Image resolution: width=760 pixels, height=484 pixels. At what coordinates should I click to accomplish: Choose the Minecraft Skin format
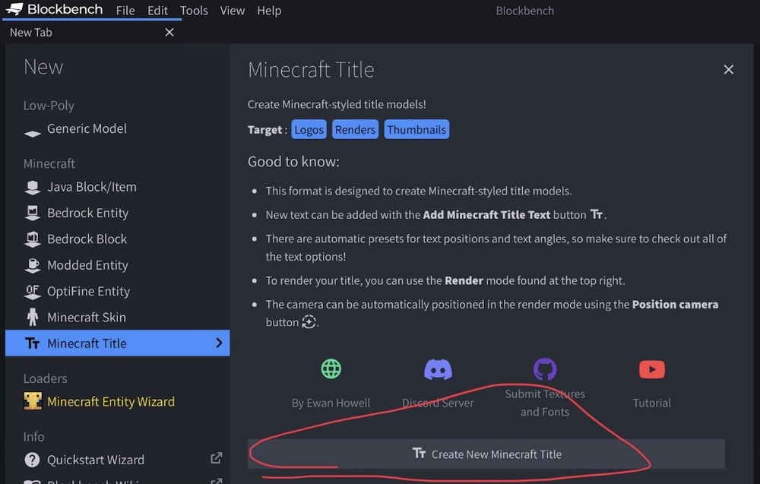click(117, 318)
